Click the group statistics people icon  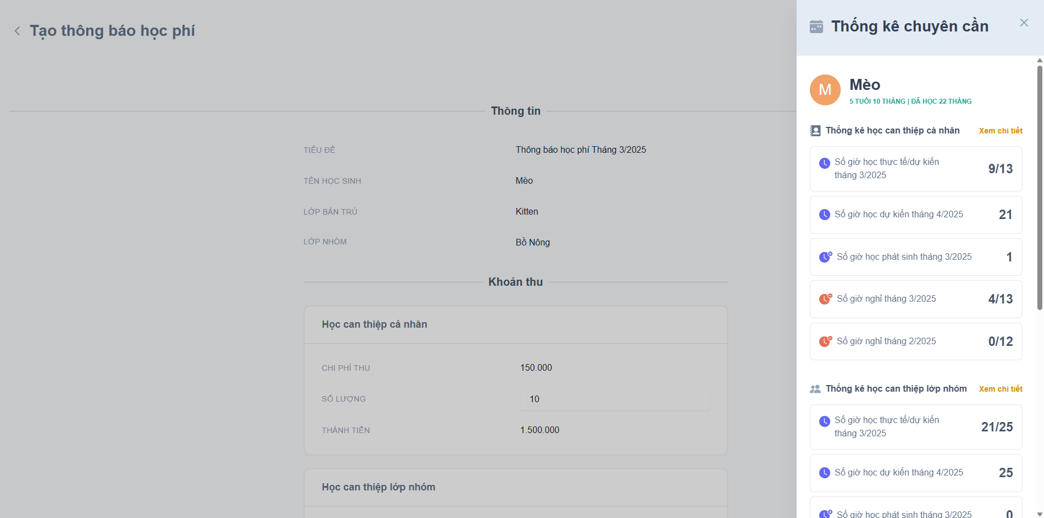pos(815,389)
